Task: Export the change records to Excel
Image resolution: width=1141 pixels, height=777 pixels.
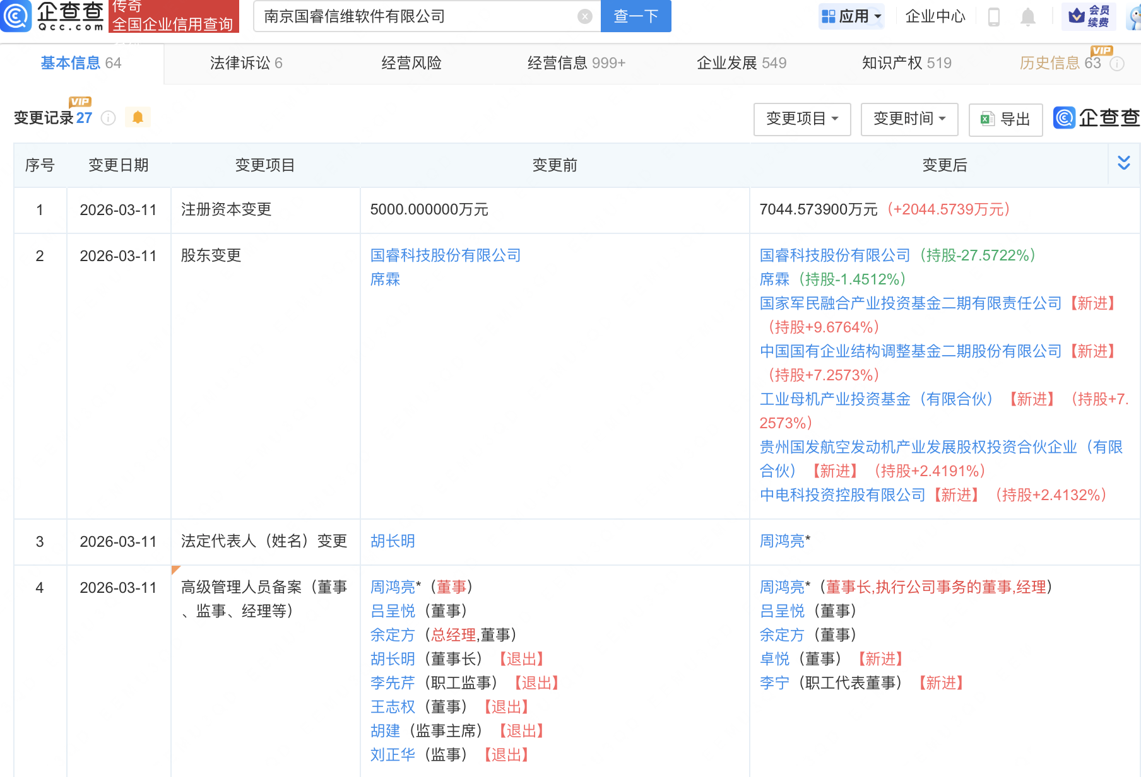Action: (1005, 119)
